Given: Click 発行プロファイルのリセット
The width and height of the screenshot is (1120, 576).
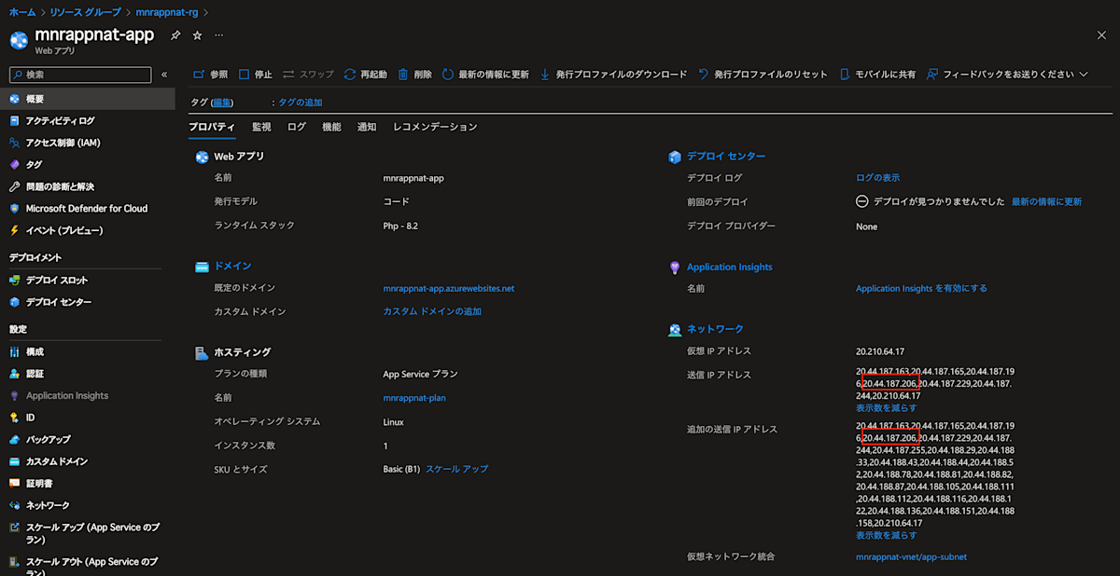Looking at the screenshot, I should click(763, 75).
